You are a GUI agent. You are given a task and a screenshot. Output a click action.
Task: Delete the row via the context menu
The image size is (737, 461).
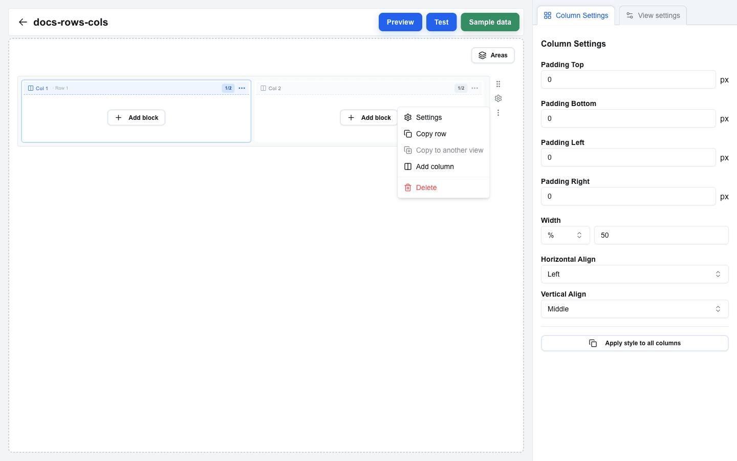(443, 187)
